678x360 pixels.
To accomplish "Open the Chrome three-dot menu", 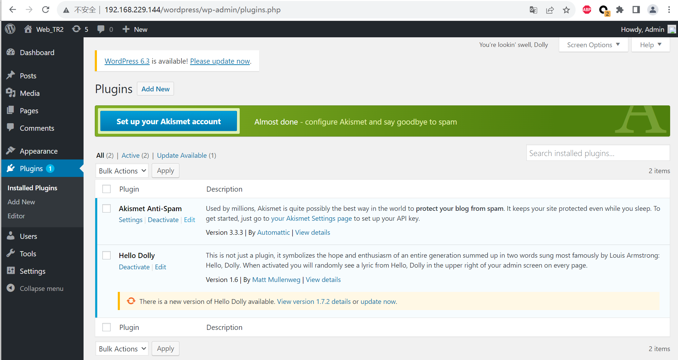I will (669, 10).
